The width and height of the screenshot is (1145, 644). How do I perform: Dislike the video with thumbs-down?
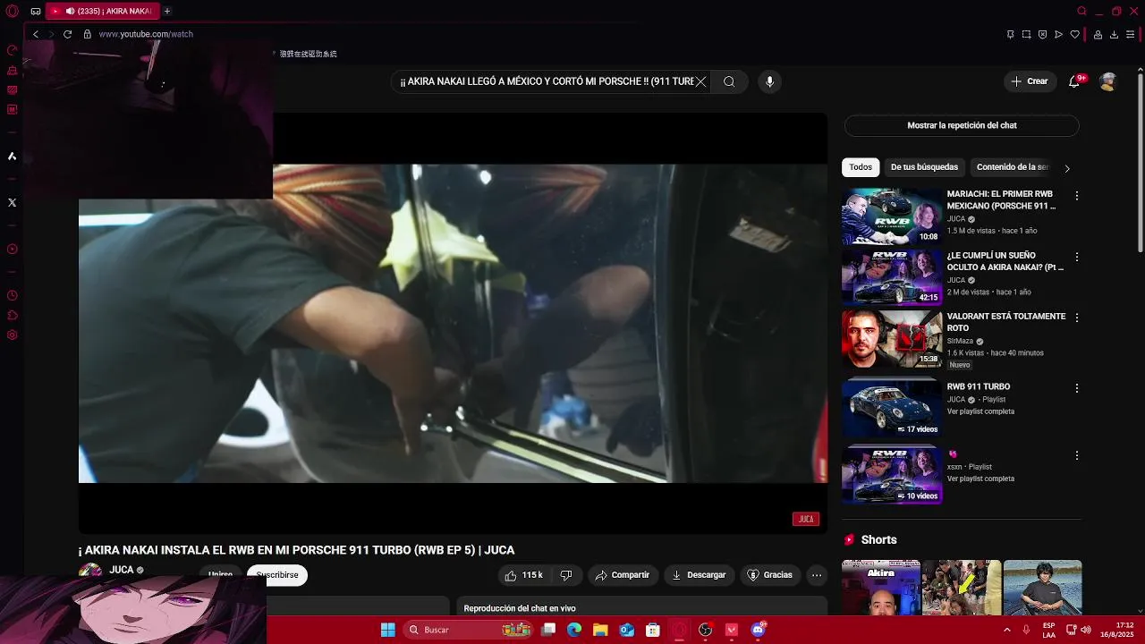[x=565, y=575]
